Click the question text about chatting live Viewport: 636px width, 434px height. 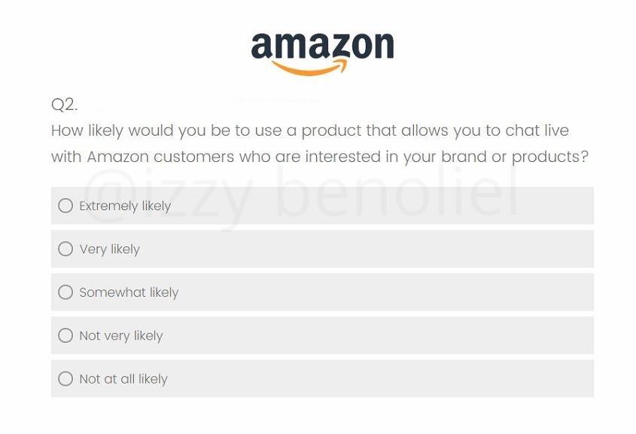point(320,144)
